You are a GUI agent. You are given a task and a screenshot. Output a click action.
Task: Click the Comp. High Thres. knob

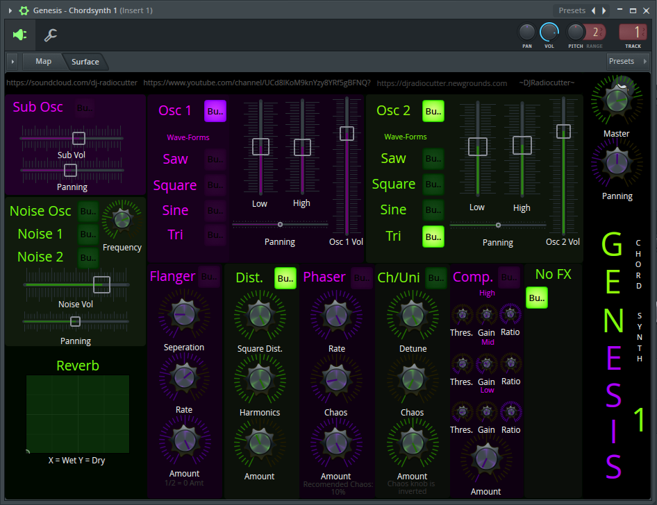[462, 315]
